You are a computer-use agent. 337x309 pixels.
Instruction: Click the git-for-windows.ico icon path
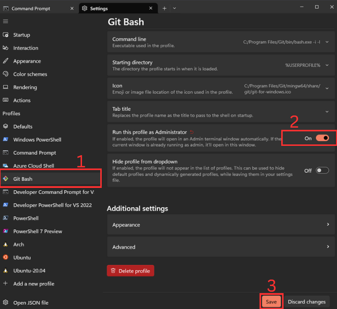(282, 89)
